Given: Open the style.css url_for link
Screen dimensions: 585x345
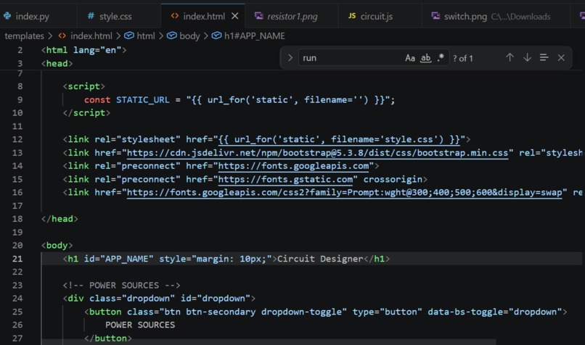Looking at the screenshot, I should pos(340,140).
